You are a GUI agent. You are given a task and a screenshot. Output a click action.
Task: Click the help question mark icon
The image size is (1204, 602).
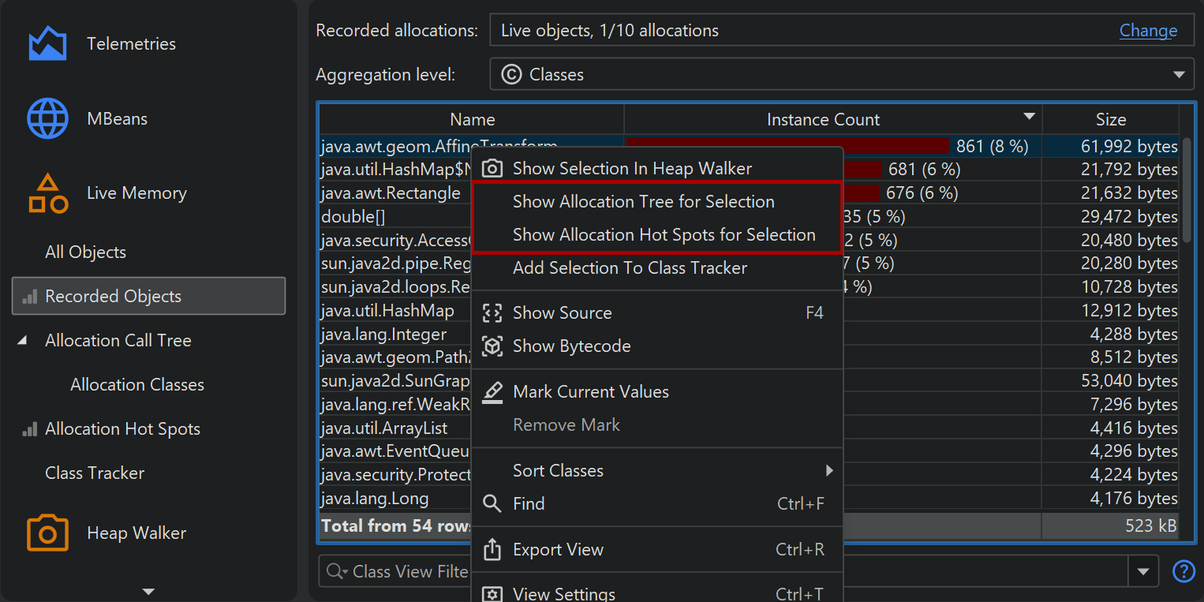[x=1183, y=571]
